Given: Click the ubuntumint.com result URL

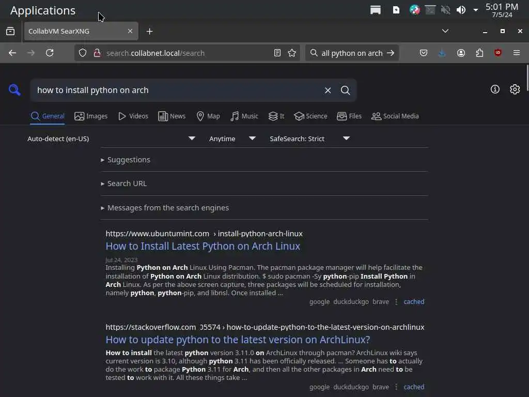Looking at the screenshot, I should (204, 234).
